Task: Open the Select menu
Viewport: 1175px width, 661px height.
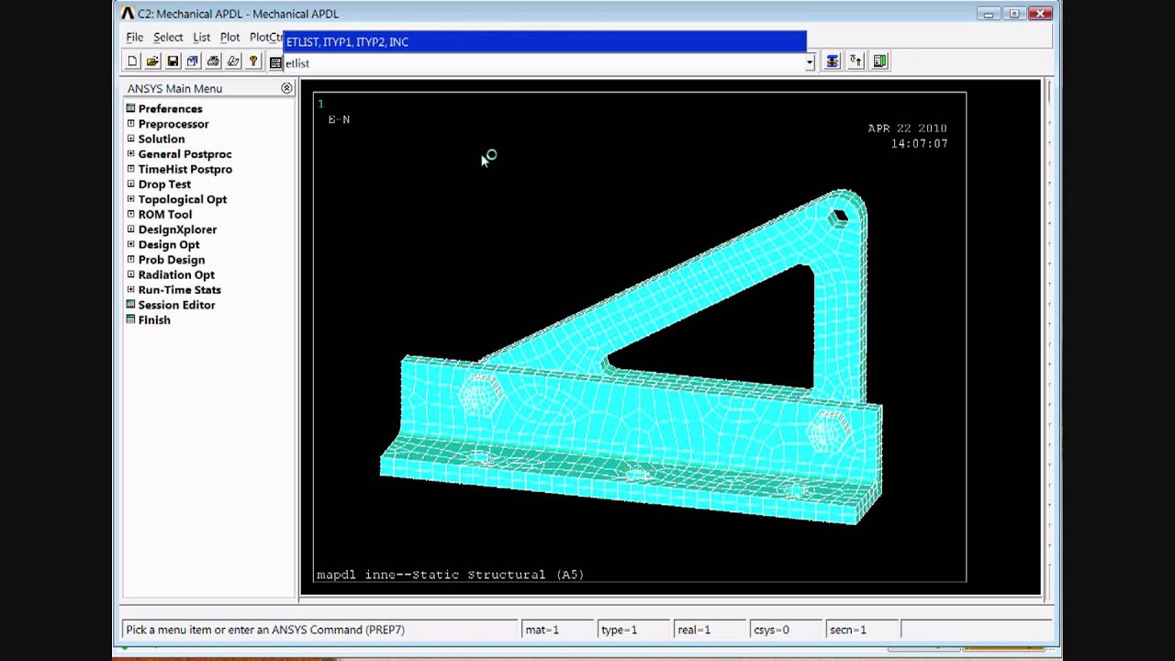Action: coord(168,38)
